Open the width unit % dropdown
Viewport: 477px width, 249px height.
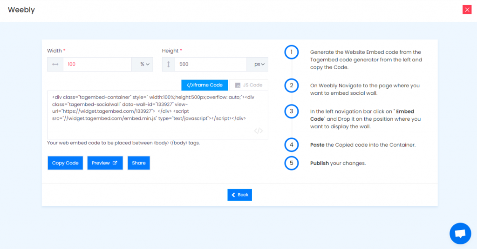[142, 64]
